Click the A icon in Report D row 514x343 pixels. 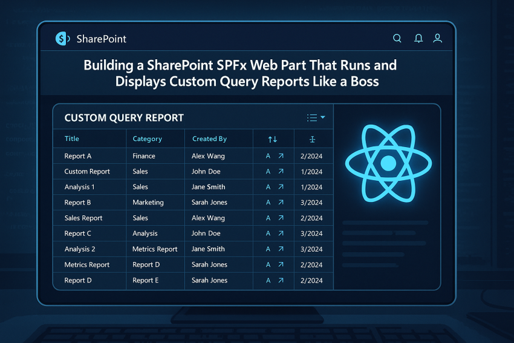(268, 280)
